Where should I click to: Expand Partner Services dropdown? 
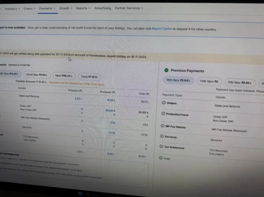point(129,8)
